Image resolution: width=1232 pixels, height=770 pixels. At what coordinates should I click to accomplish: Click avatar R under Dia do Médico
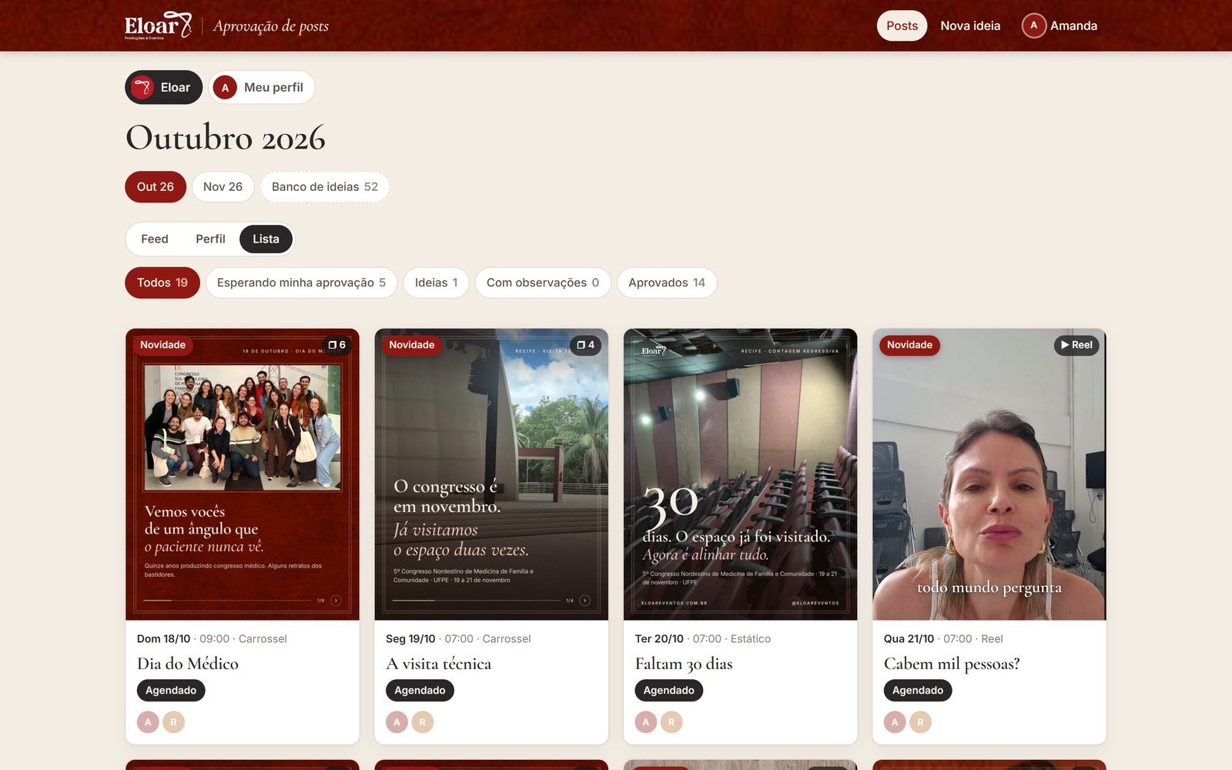tap(173, 722)
